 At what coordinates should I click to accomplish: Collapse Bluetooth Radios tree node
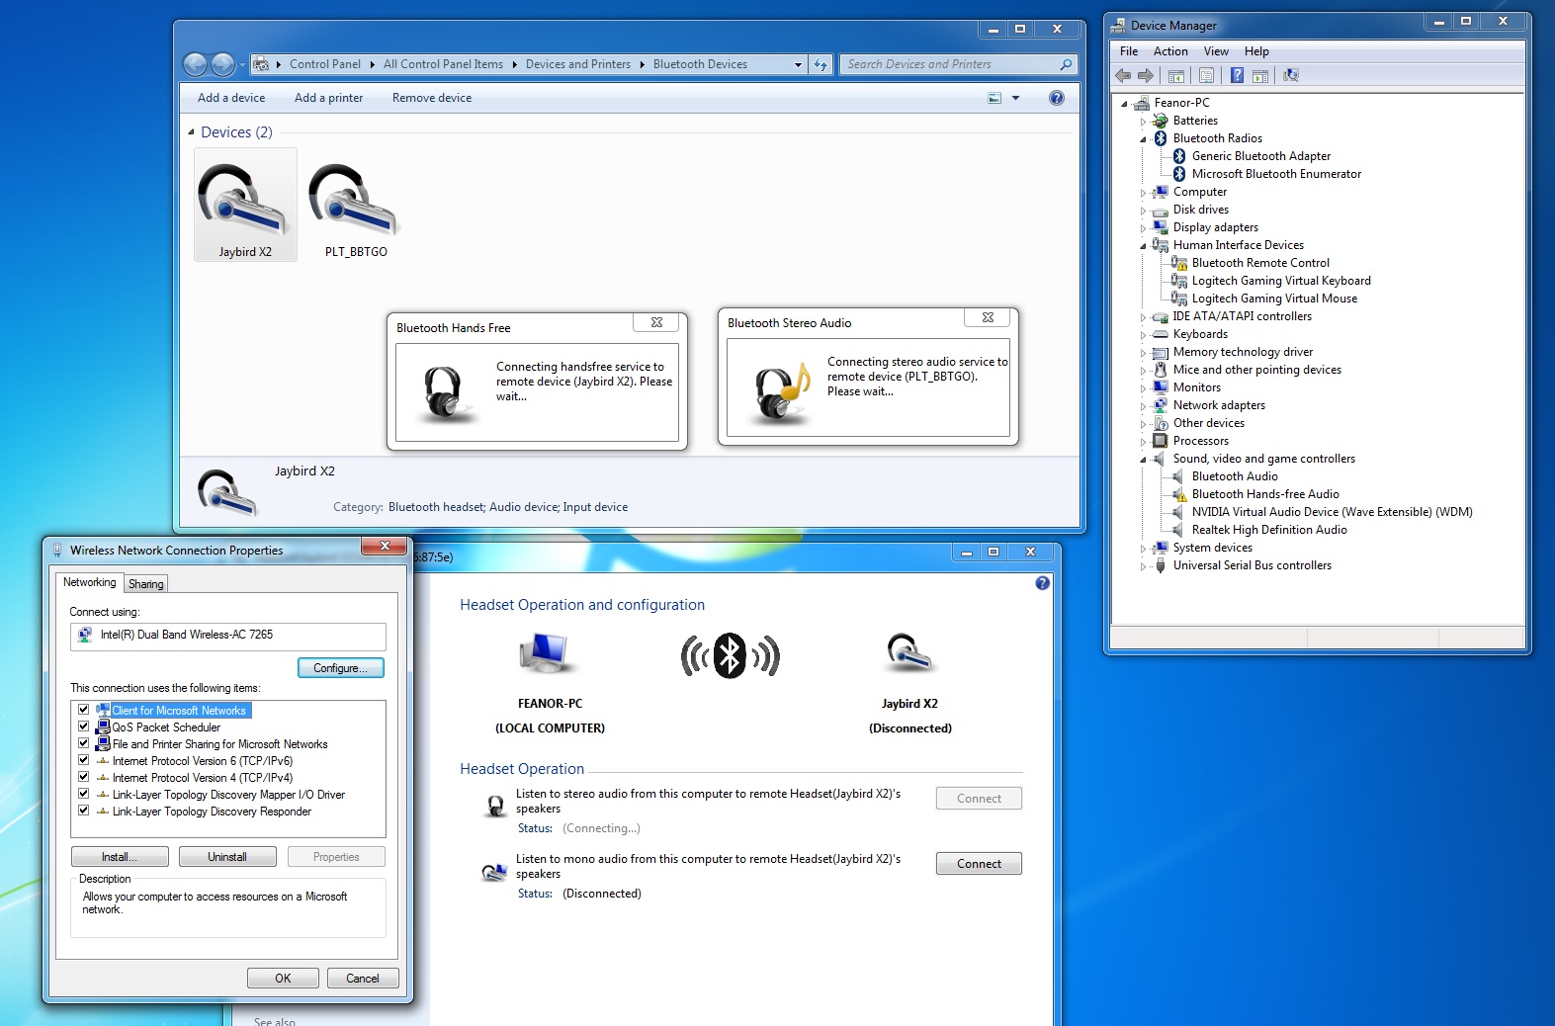(1144, 139)
